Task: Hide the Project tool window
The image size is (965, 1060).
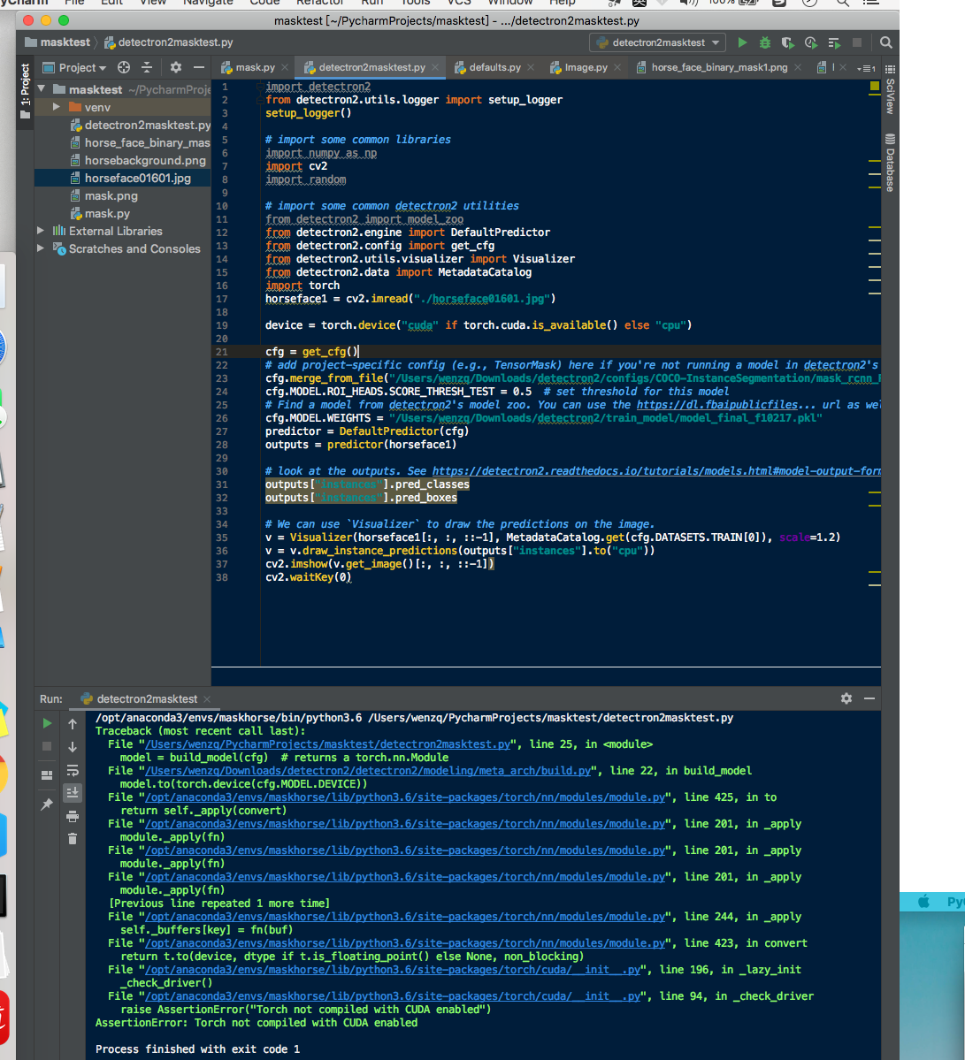Action: [199, 67]
